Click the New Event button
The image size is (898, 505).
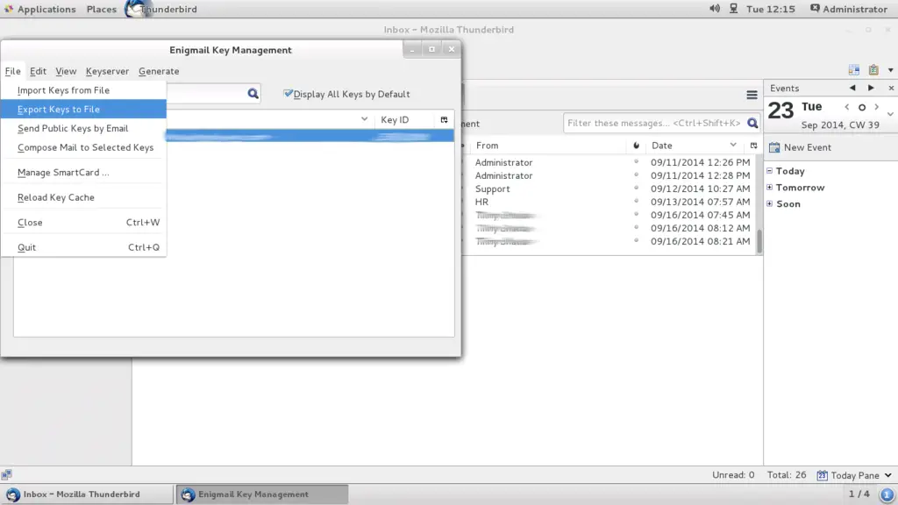coord(800,147)
